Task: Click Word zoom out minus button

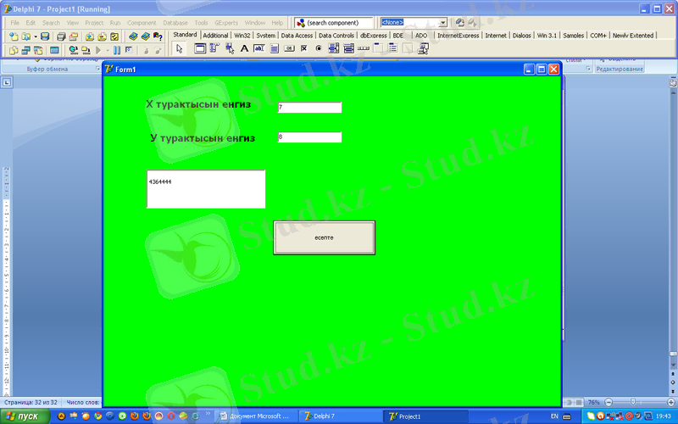Action: 609,402
